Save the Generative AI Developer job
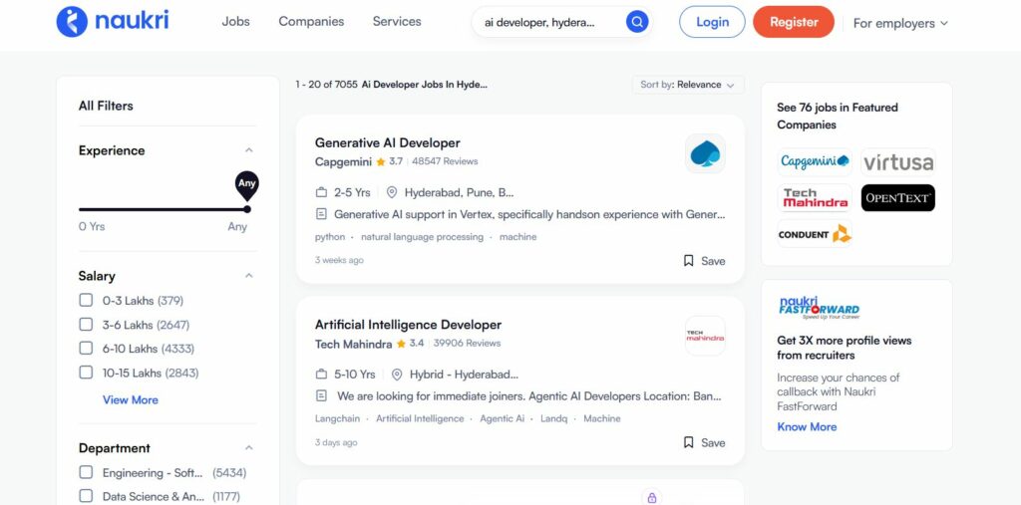 (704, 261)
